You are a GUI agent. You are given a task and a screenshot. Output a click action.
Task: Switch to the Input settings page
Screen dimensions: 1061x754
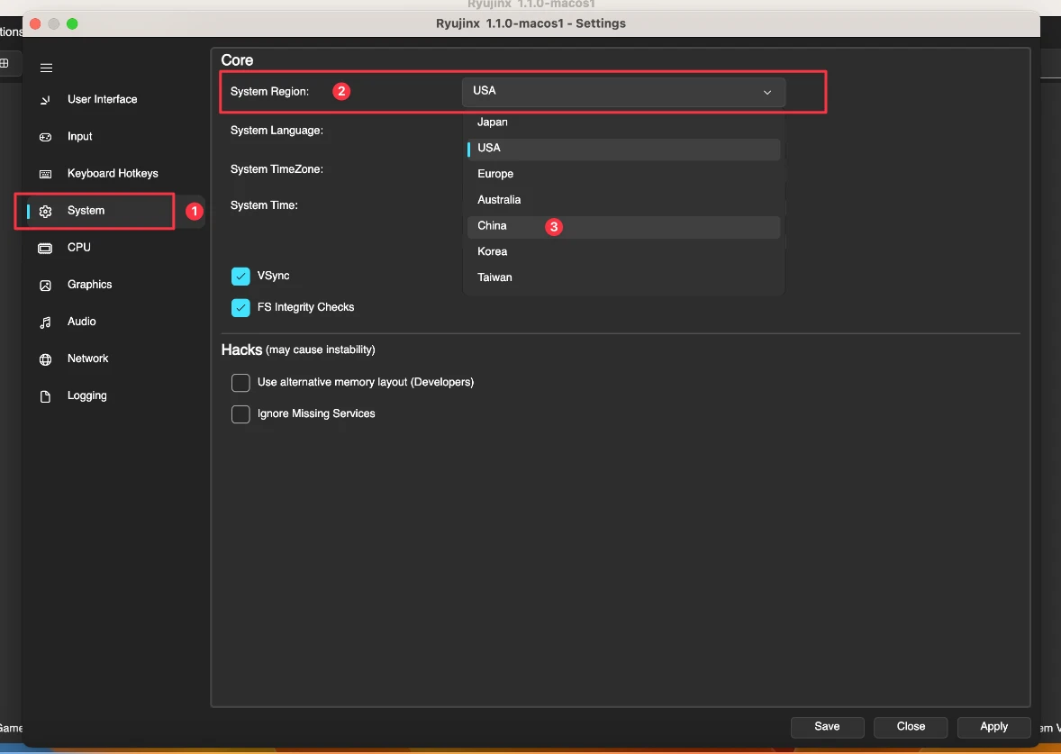80,136
